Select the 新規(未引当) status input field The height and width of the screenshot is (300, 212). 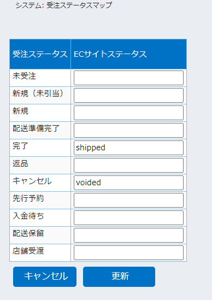coord(128,95)
